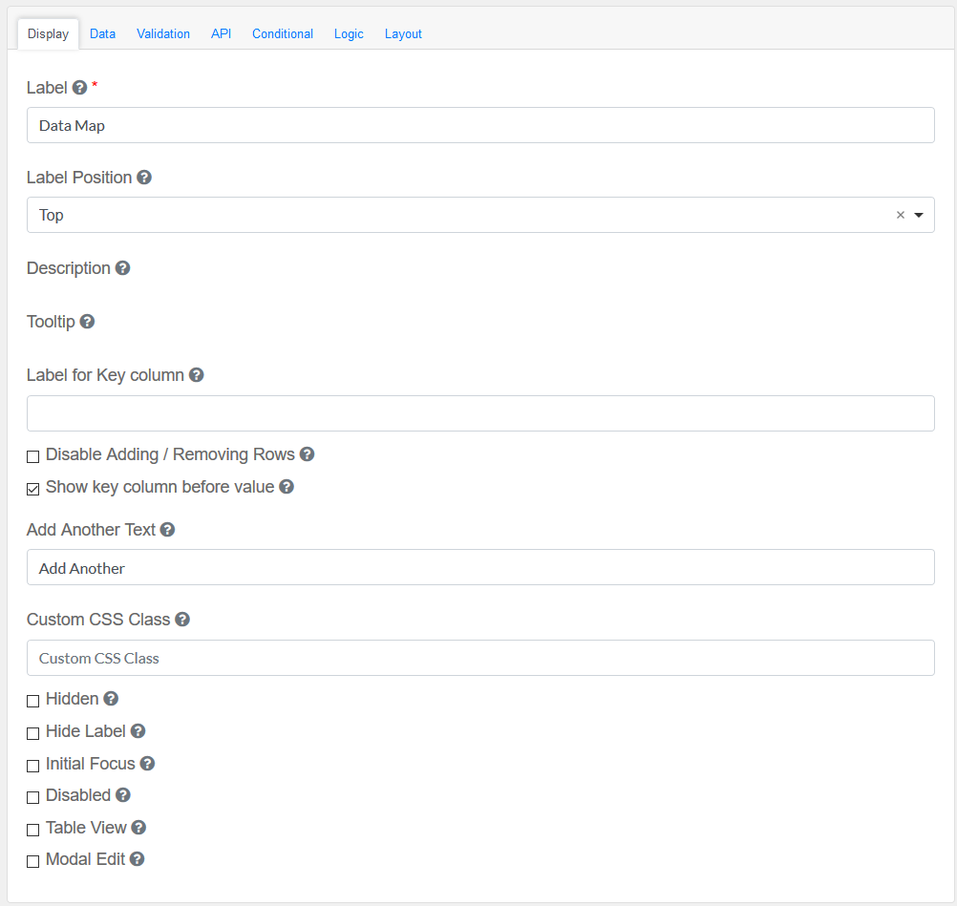Click the help icon next to Label

[80, 88]
